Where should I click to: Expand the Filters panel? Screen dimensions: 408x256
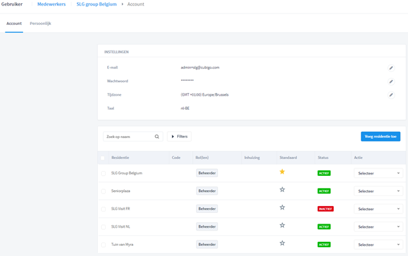click(x=179, y=137)
